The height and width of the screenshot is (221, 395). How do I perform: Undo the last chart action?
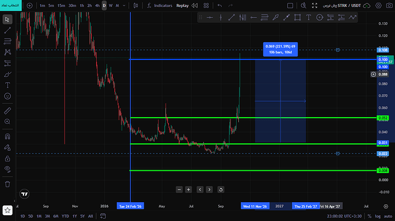(220, 6)
